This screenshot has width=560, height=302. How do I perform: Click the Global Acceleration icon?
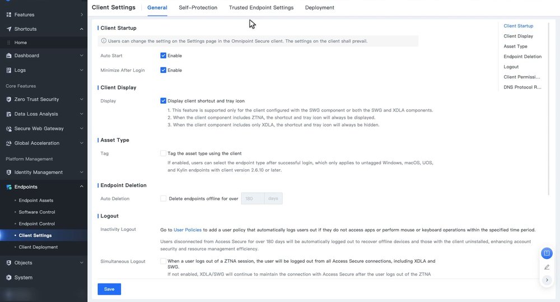(8, 143)
